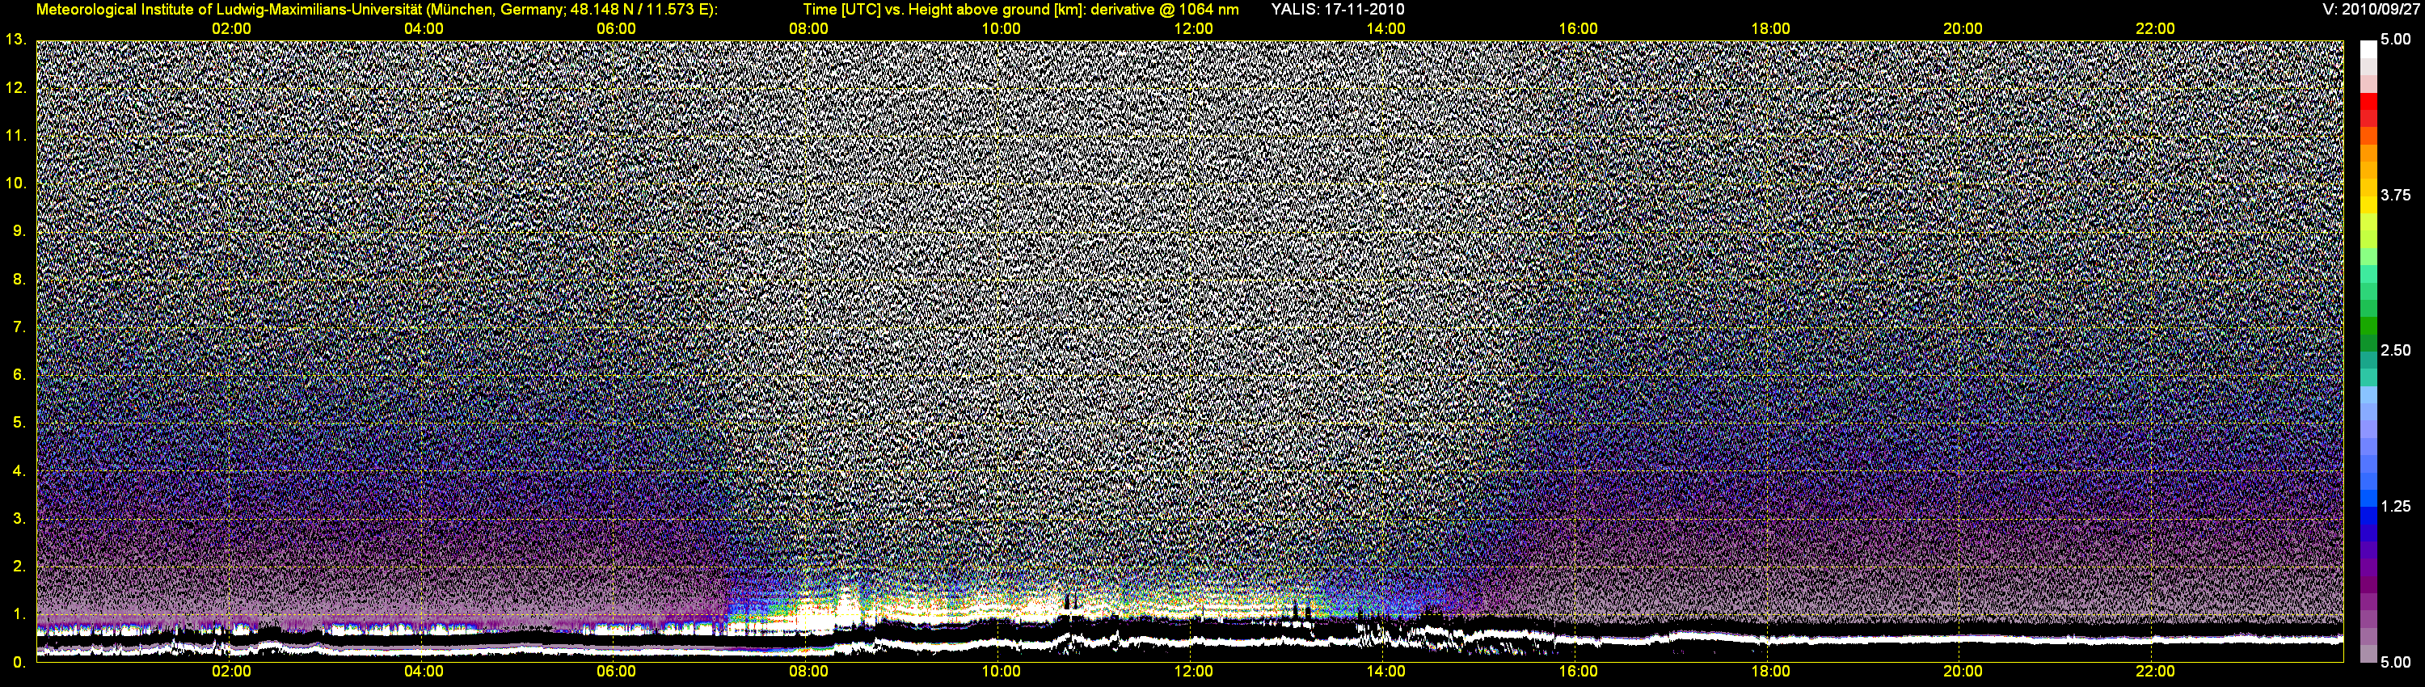Viewport: 2425px width, 687px height.
Task: Click the 4. height axis label
Action: [x=19, y=470]
